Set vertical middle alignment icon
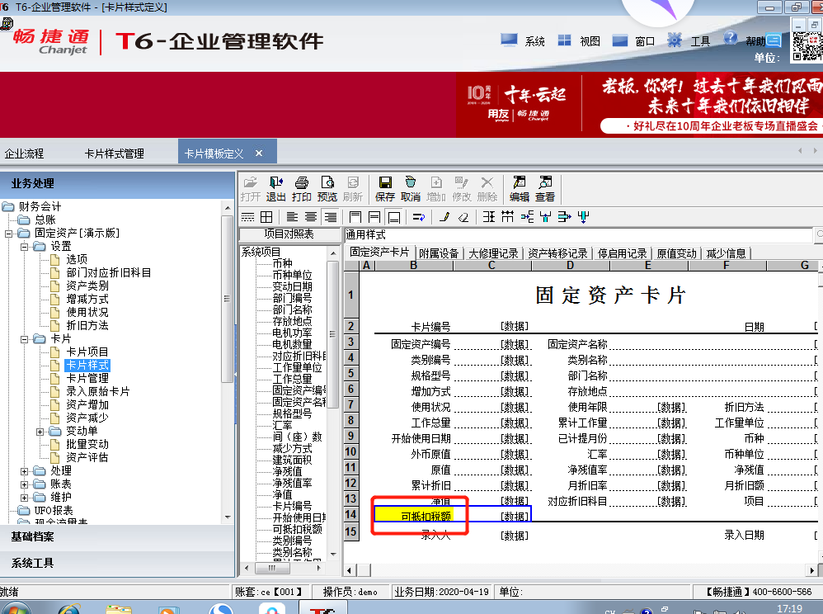This screenshot has width=823, height=614. pos(374,217)
